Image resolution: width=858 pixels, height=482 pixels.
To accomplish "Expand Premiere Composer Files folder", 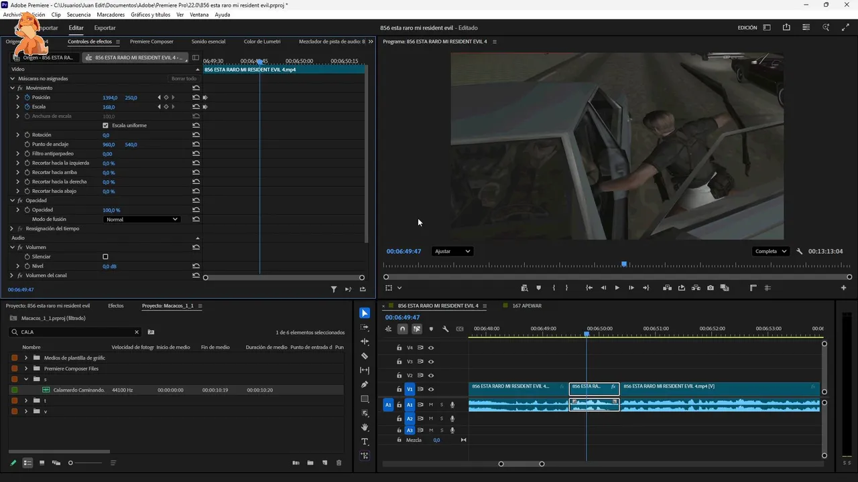I will pos(26,369).
